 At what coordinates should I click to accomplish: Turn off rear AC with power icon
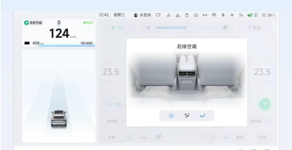click(172, 116)
